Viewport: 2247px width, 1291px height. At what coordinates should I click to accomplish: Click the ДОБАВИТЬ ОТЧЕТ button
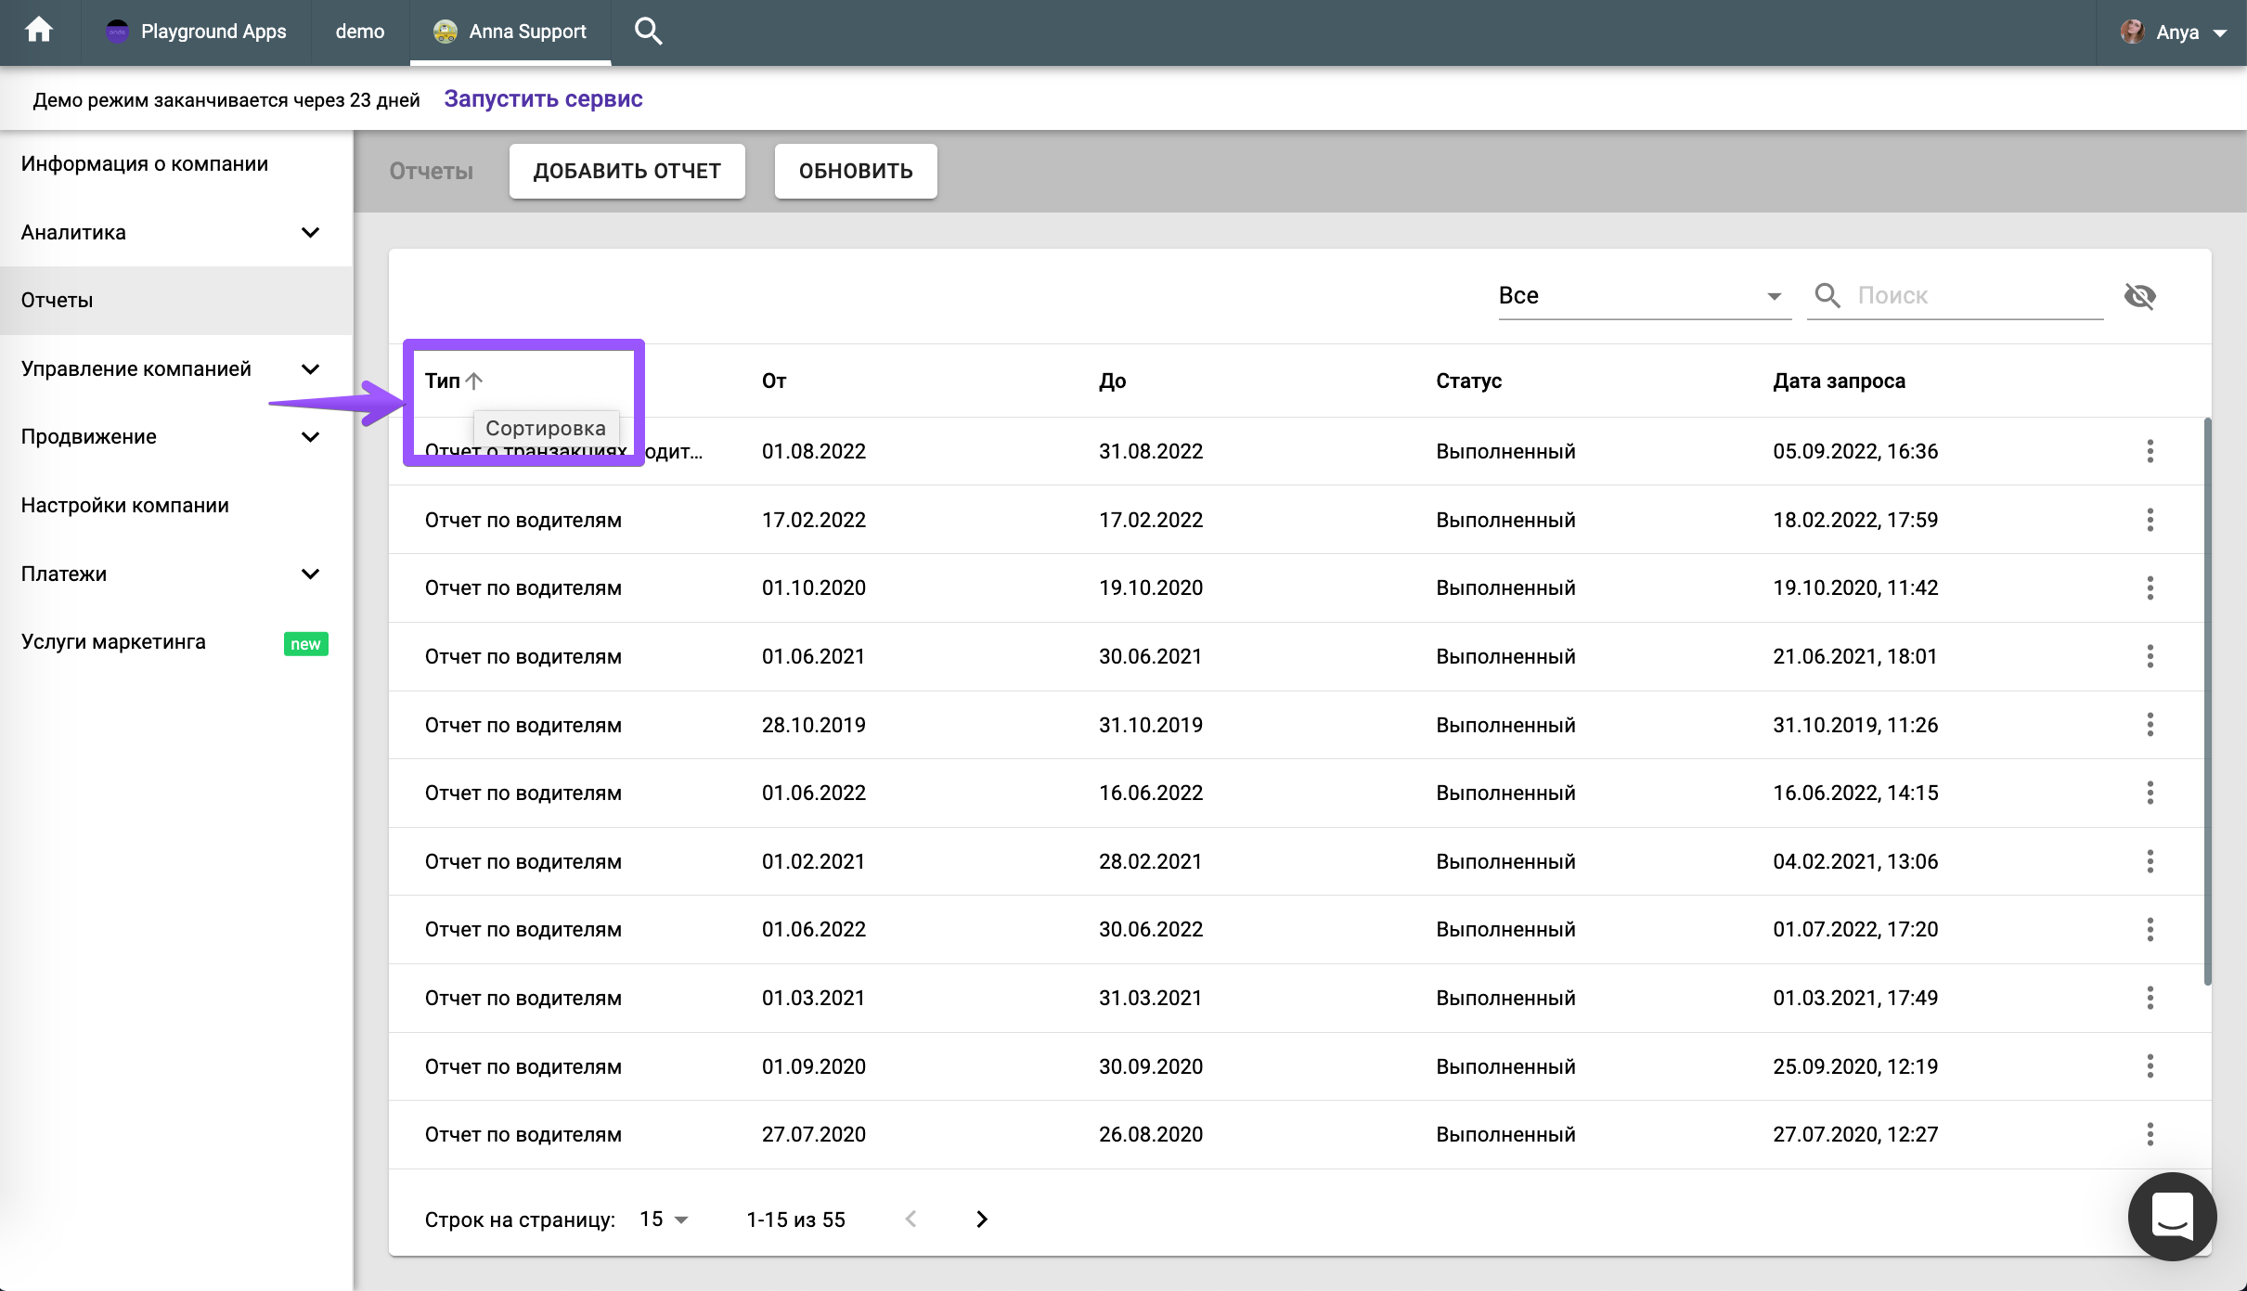626,171
